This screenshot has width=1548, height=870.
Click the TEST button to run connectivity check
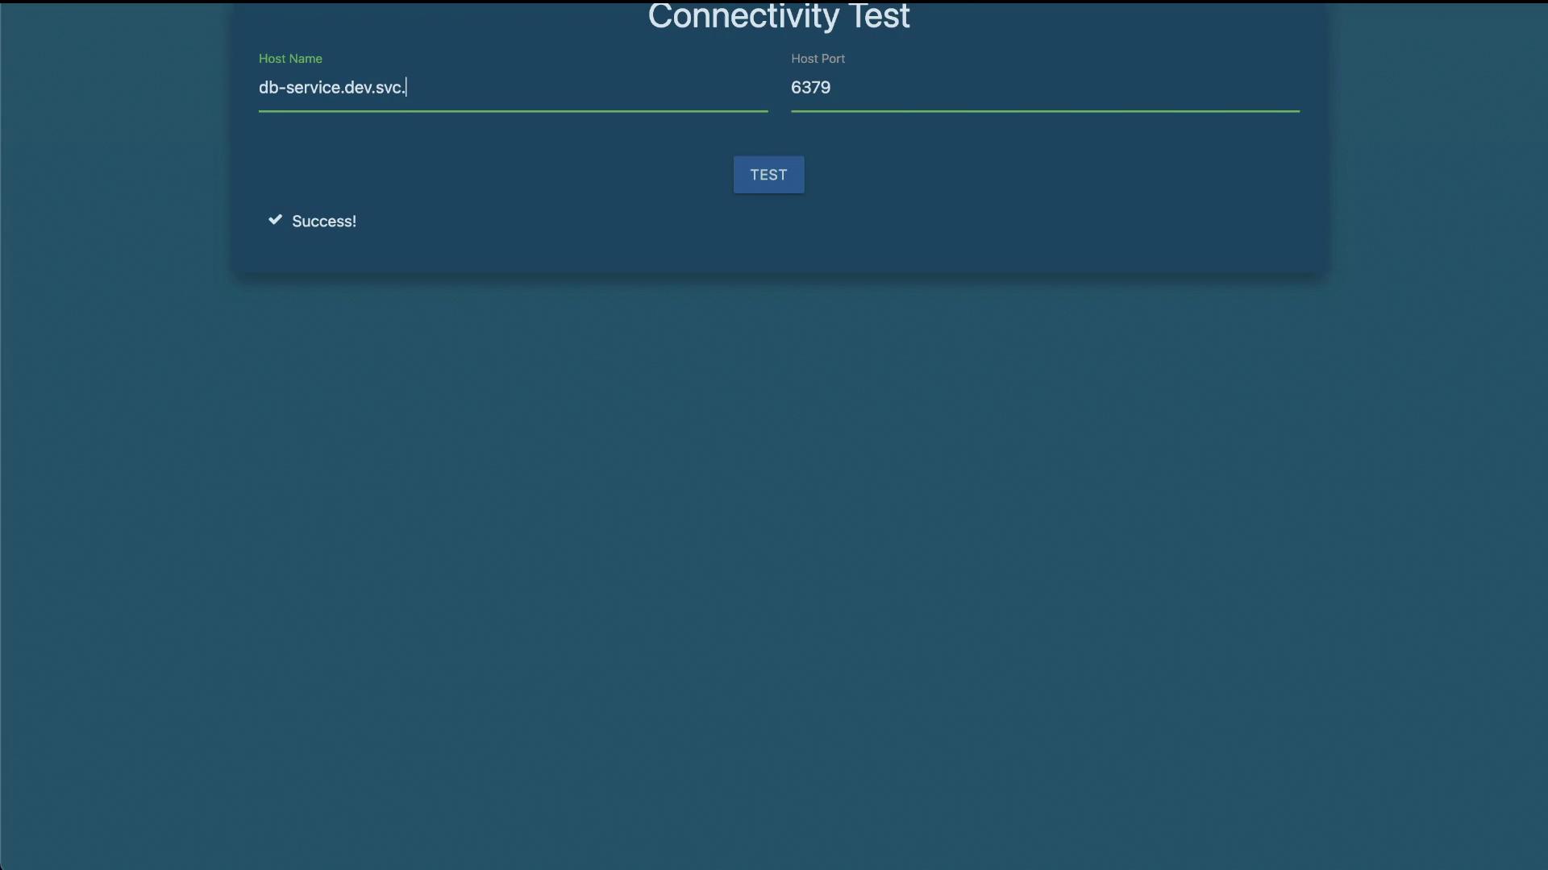pyautogui.click(x=768, y=174)
